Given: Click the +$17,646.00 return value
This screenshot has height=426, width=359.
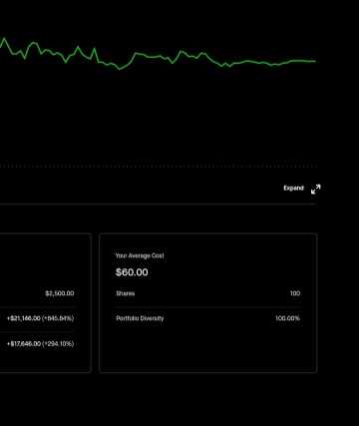Looking at the screenshot, I should [x=40, y=344].
